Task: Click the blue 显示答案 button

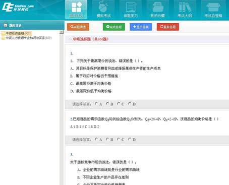Action: tap(141, 27)
